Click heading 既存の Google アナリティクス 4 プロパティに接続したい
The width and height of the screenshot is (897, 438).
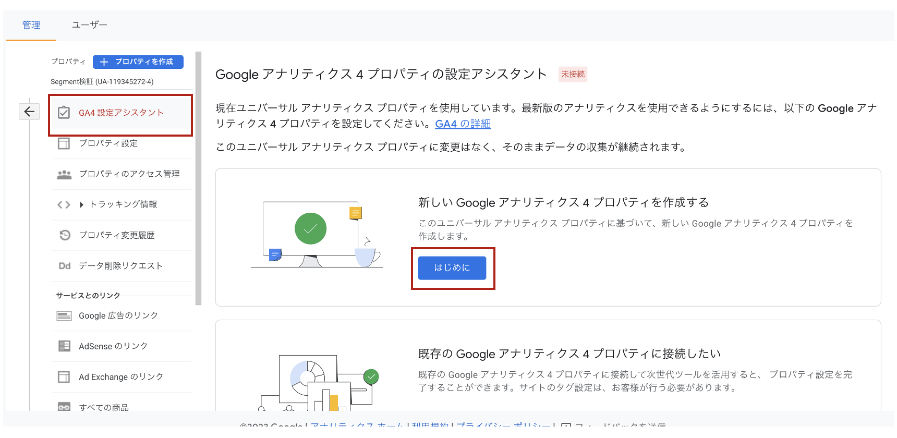point(569,354)
